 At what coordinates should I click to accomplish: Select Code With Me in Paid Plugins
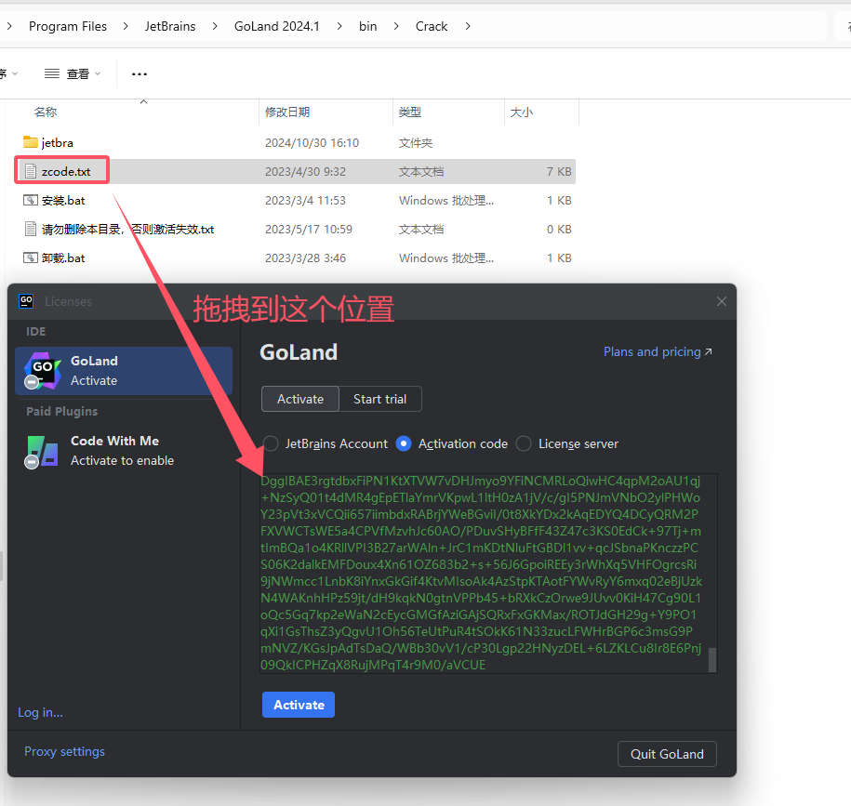click(x=124, y=451)
